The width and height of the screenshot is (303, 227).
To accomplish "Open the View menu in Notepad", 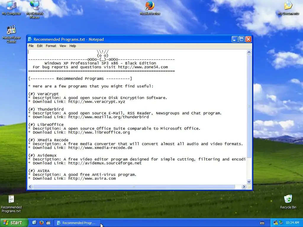I will click(63, 46).
